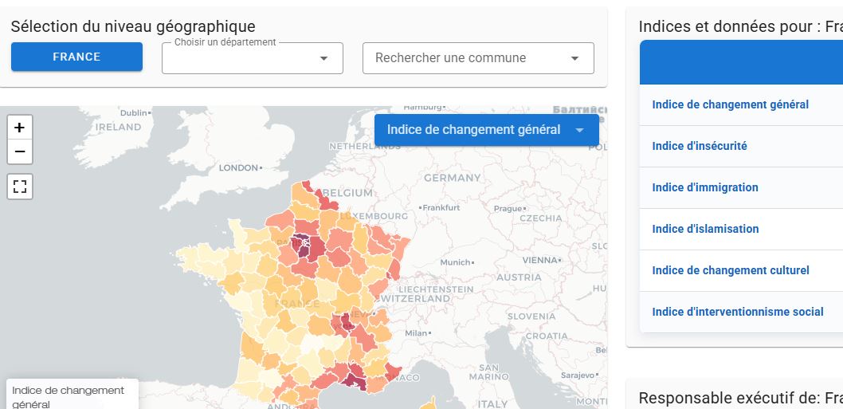Select Indice de changement général row

(x=730, y=104)
